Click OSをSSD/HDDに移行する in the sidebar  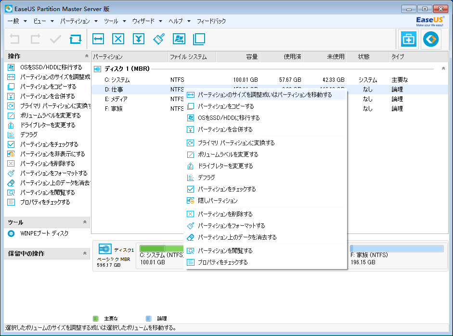pos(51,67)
